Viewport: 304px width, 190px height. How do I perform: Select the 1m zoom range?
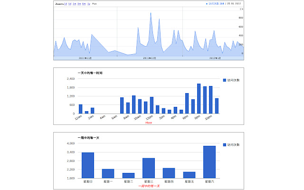(75, 3)
